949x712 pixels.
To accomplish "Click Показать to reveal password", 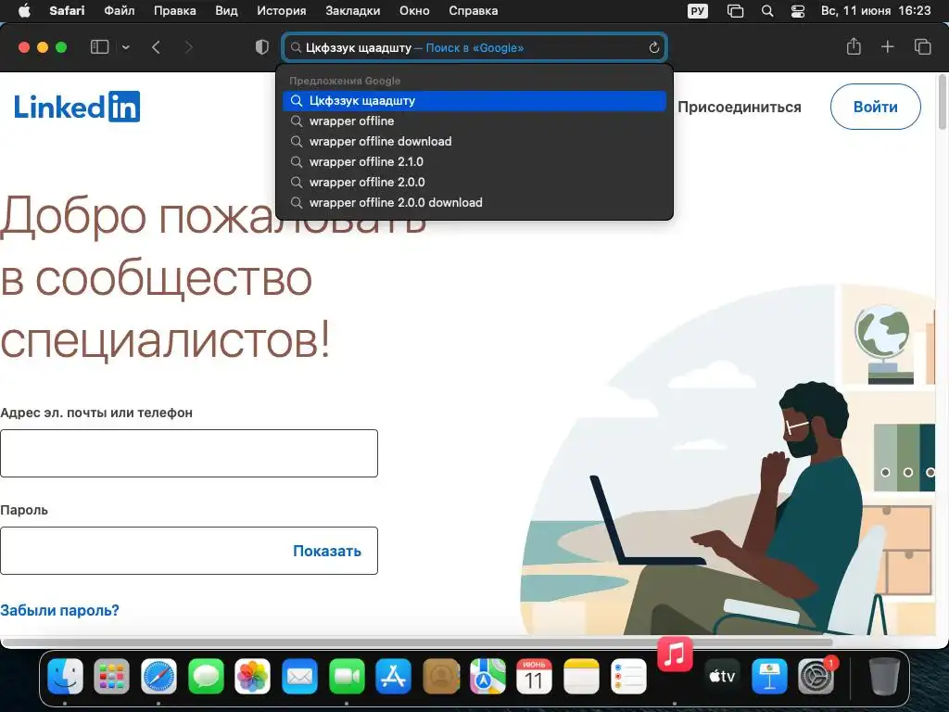I will pos(327,551).
